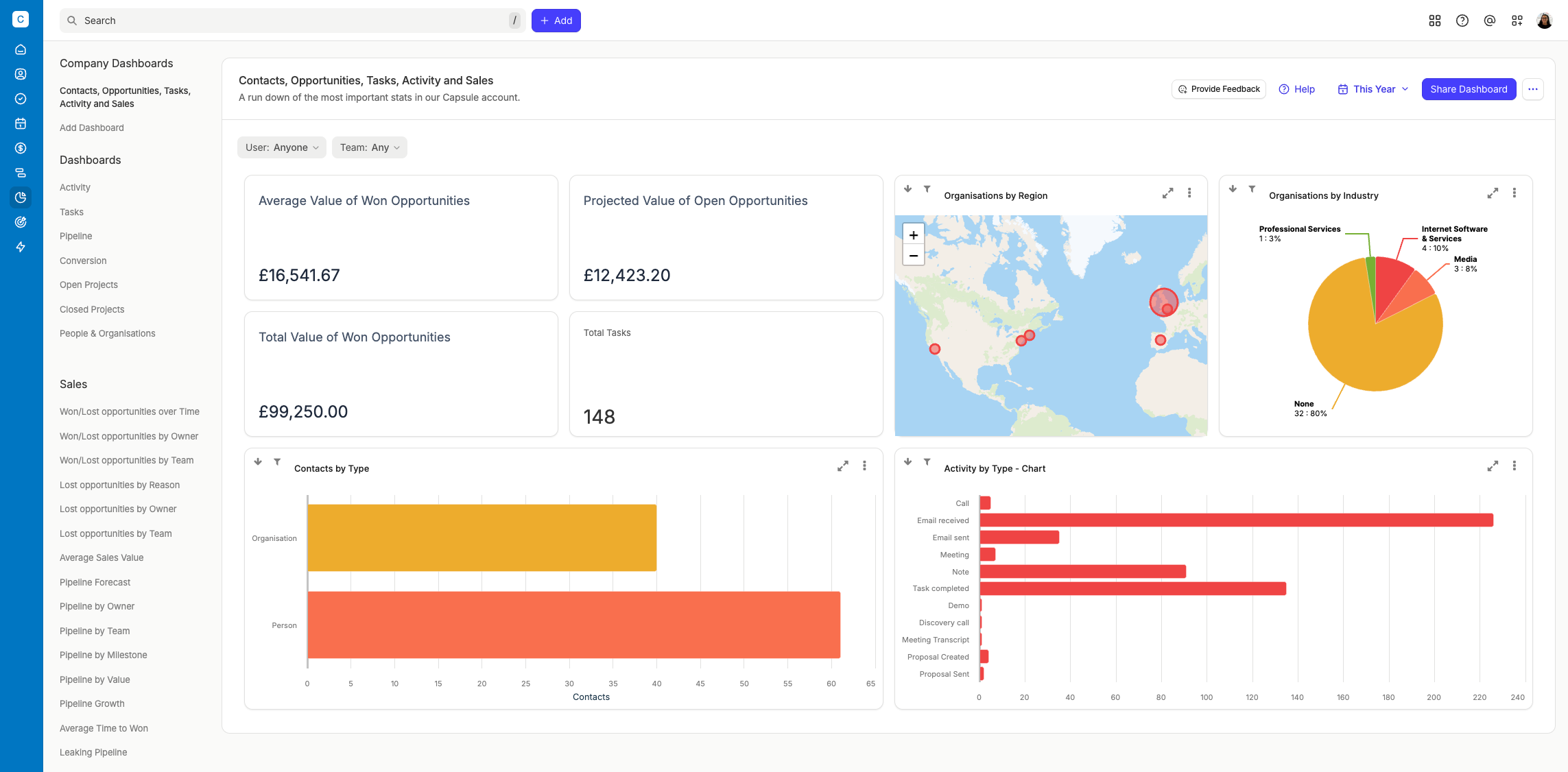Click the Help link in dashboard header

pyautogui.click(x=1297, y=89)
